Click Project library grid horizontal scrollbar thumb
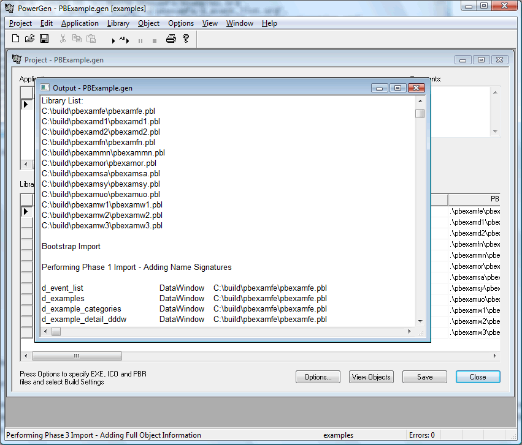Screen dimensions: 522x445 pos(77,356)
